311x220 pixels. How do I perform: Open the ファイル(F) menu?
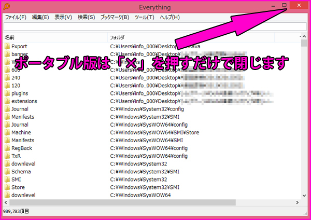(16, 17)
